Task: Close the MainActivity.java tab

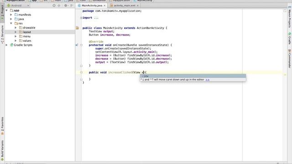Action: pos(104,6)
